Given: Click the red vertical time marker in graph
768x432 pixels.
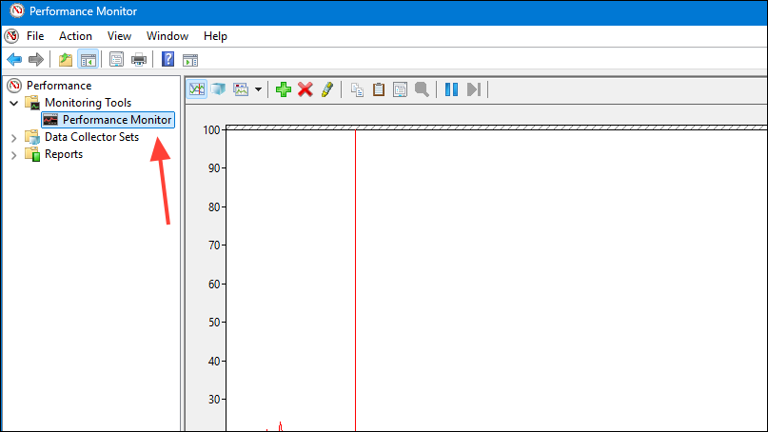Looking at the screenshot, I should (x=355, y=279).
